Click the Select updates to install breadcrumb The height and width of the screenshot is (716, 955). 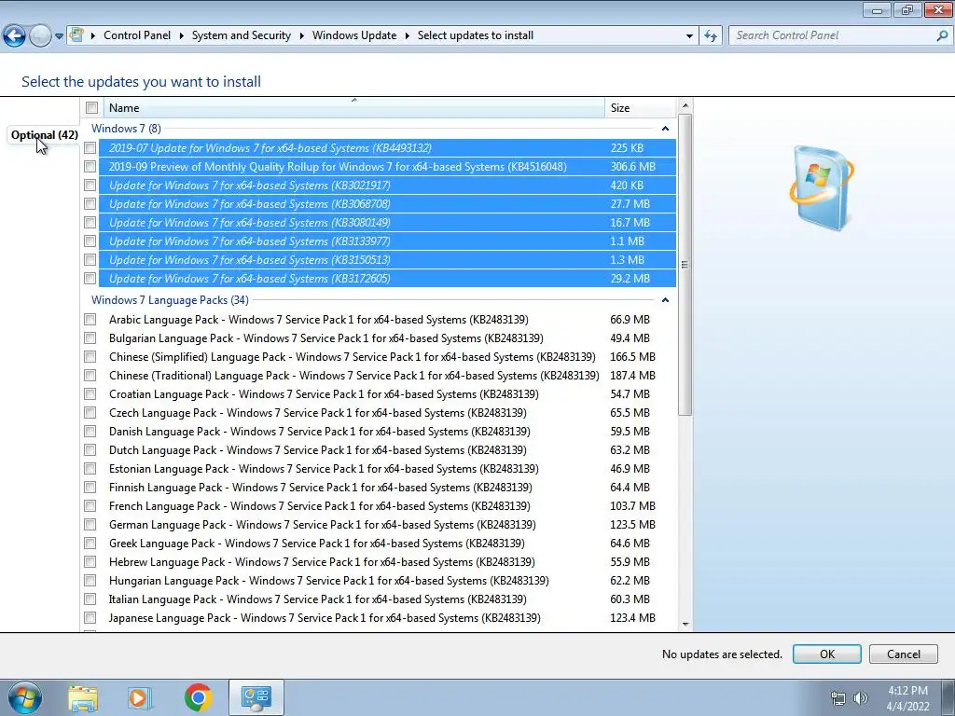click(475, 35)
